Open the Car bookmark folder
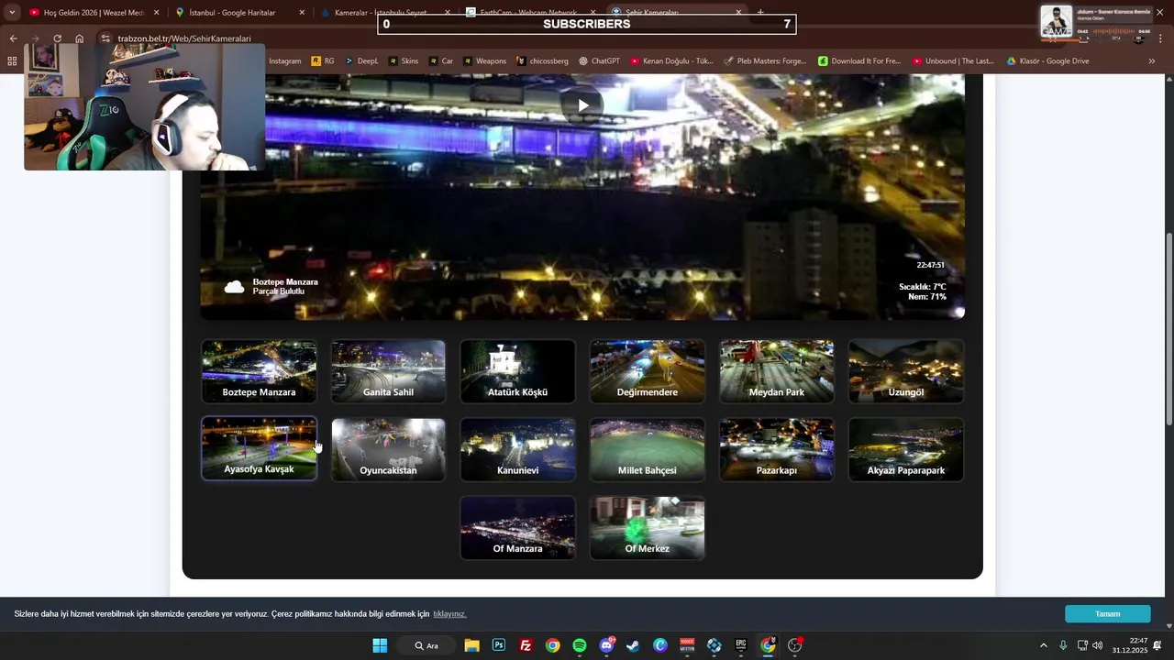 pos(440,61)
